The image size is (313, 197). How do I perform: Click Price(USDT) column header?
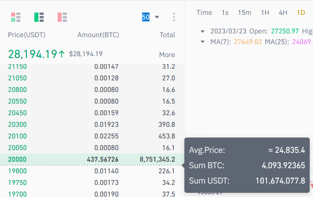pyautogui.click(x=26, y=35)
